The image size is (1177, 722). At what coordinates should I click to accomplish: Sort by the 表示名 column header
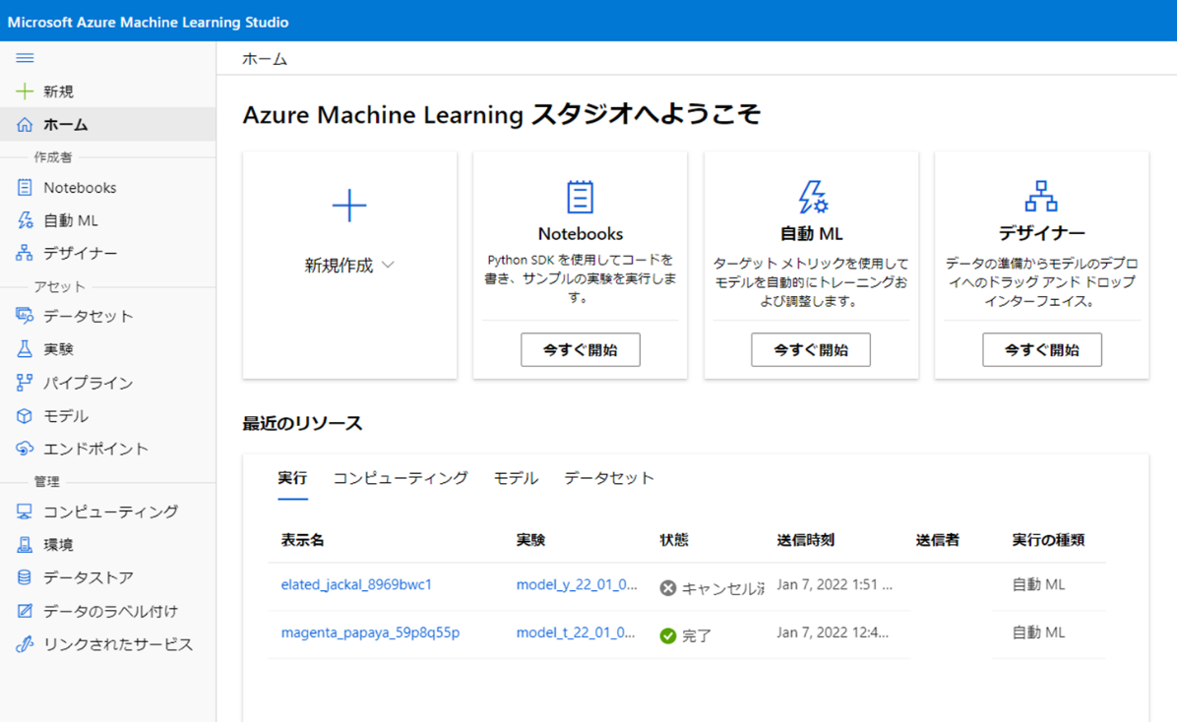pos(302,540)
